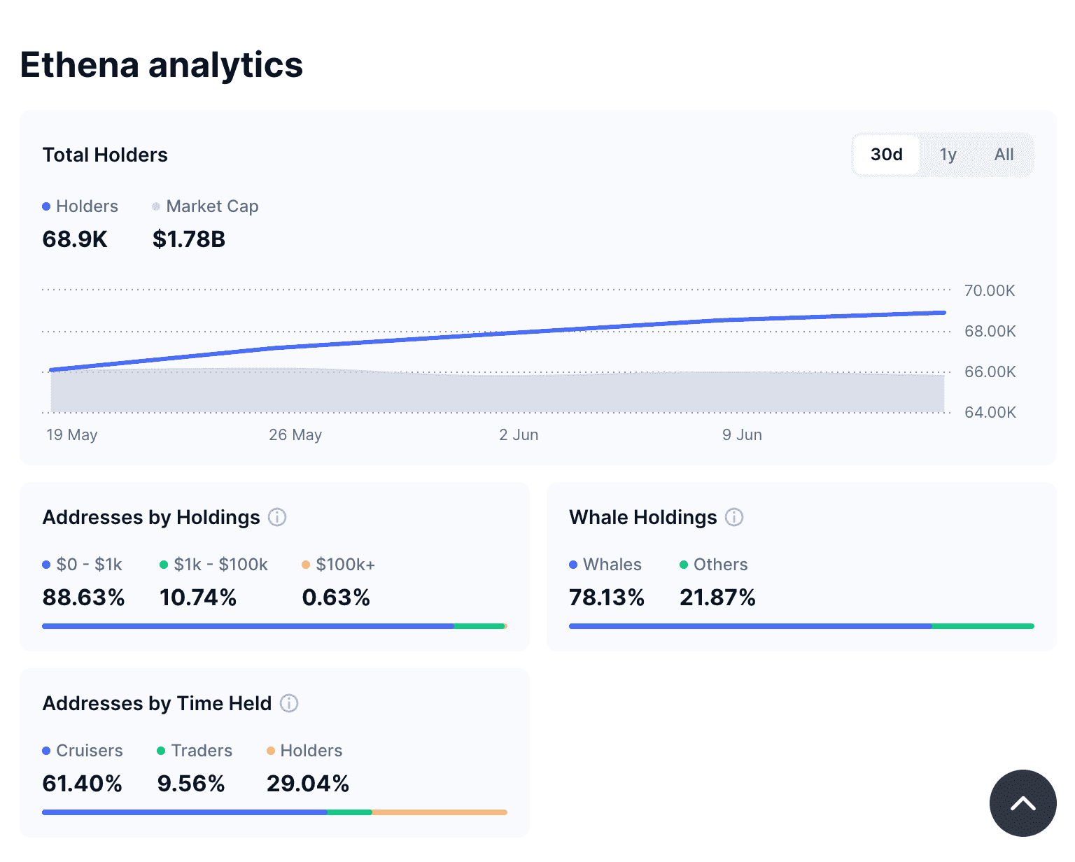
Task: Click the 70.00K axis label
Action: point(990,290)
